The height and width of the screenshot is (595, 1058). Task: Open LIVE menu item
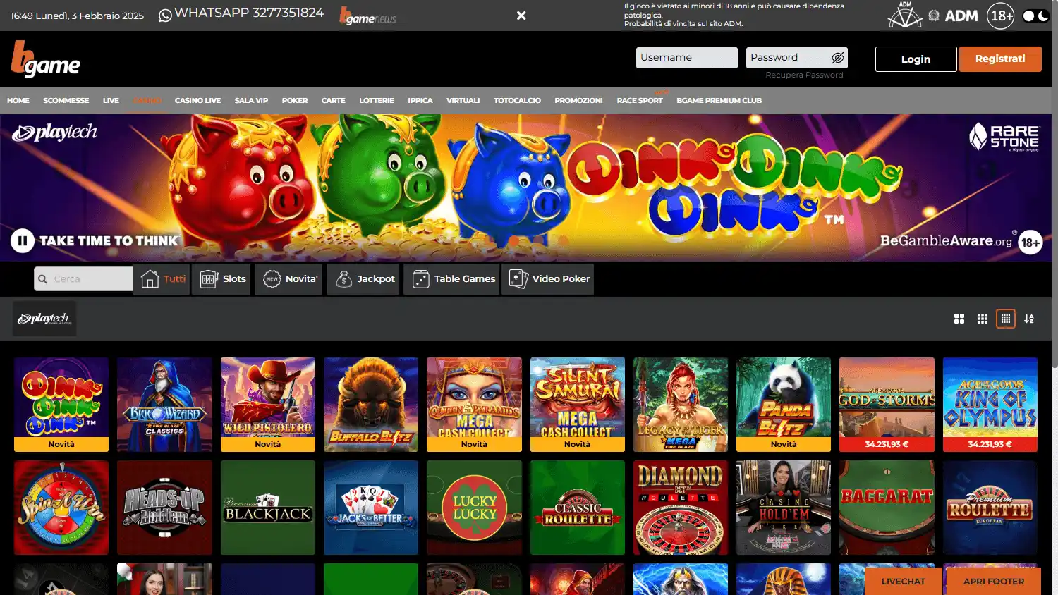pyautogui.click(x=111, y=100)
